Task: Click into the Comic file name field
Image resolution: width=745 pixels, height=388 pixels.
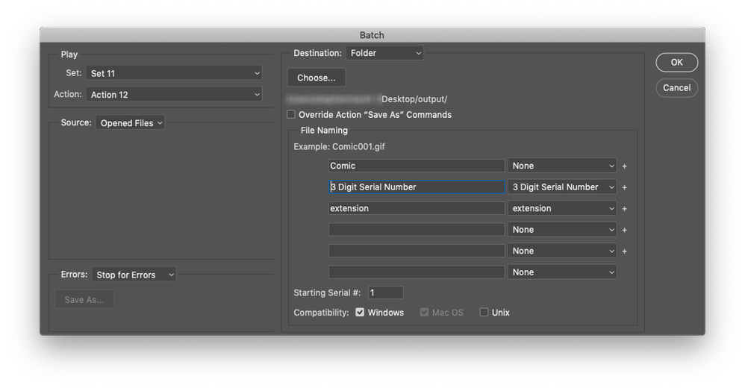Action: coord(417,166)
